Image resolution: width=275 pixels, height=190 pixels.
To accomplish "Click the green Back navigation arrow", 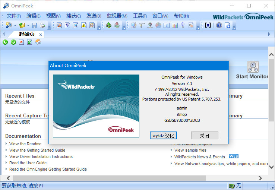I will click(5, 42).
